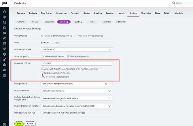Screen dimensions: 193x126
Task: Choose Days units radio button
Action: (x=53, y=43)
